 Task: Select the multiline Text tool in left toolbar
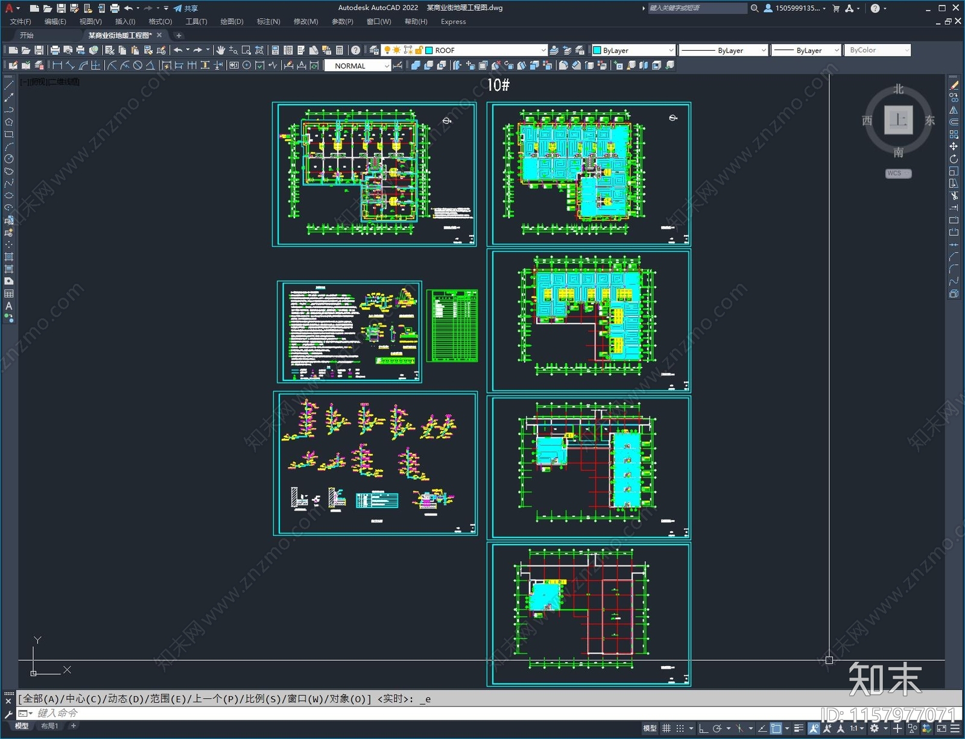pyautogui.click(x=9, y=306)
